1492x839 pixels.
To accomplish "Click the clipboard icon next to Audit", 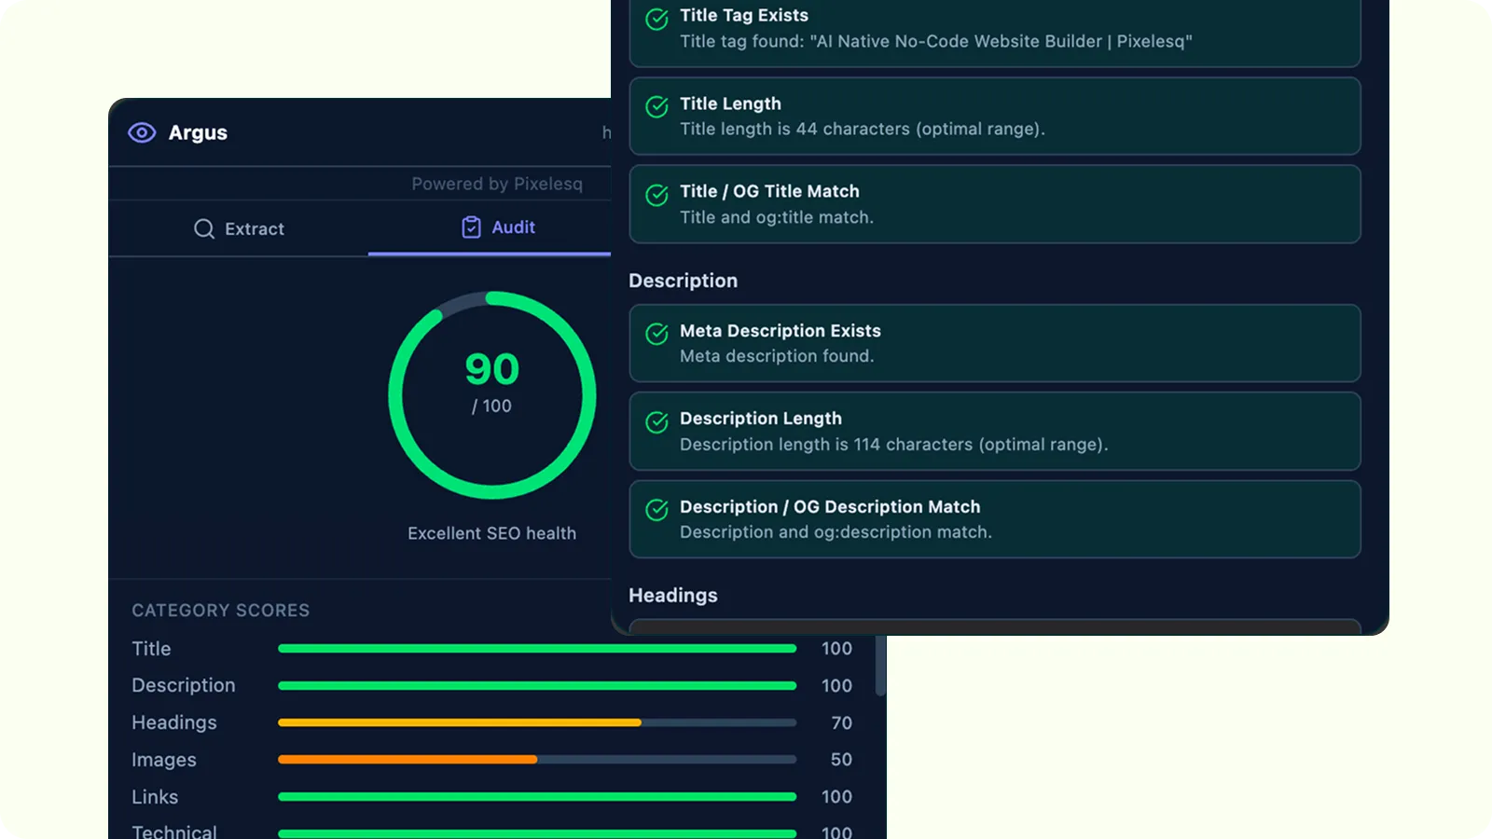I will point(470,227).
